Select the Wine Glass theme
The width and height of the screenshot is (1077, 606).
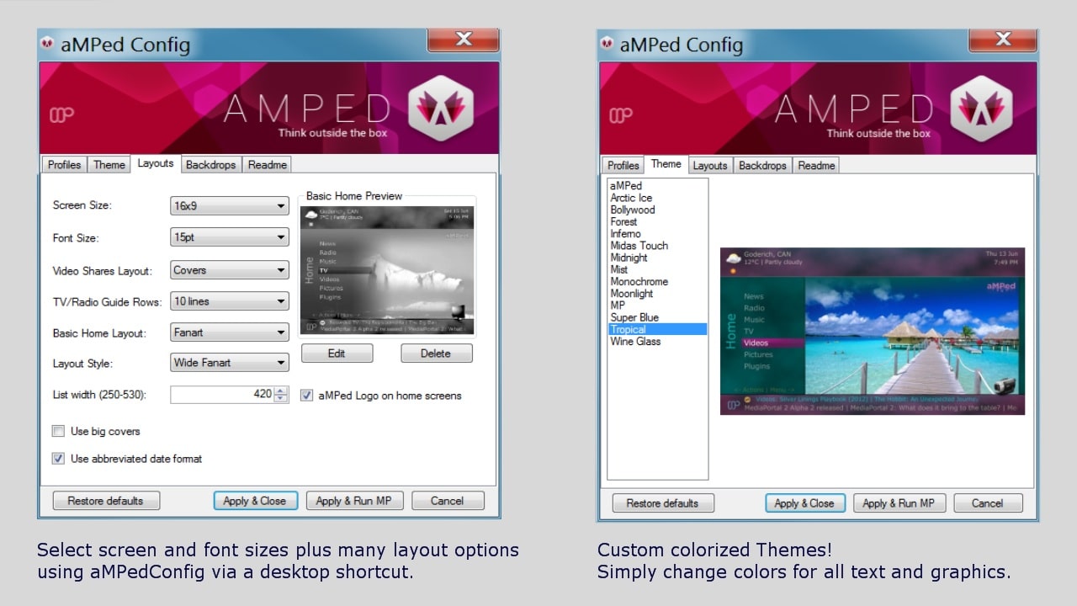pyautogui.click(x=635, y=342)
